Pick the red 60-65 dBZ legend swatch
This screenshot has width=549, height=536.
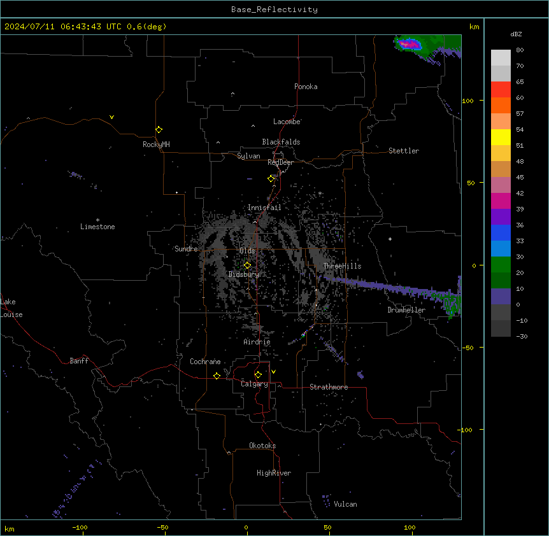coord(501,90)
